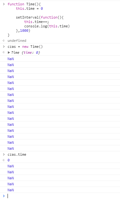Click the 'undefined' return value text
This screenshot has height=201, width=120.
(17, 41)
